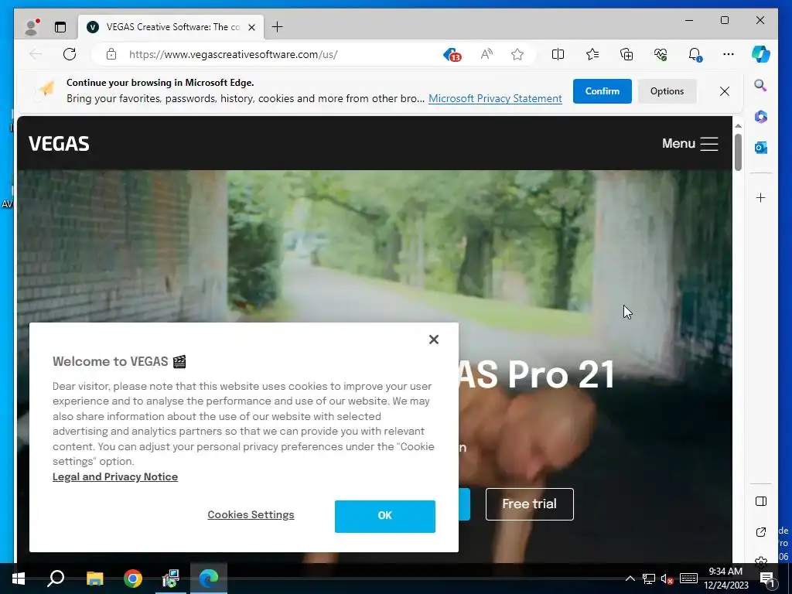792x594 pixels.
Task: Open Collections icon in toolbar
Action: pos(626,54)
